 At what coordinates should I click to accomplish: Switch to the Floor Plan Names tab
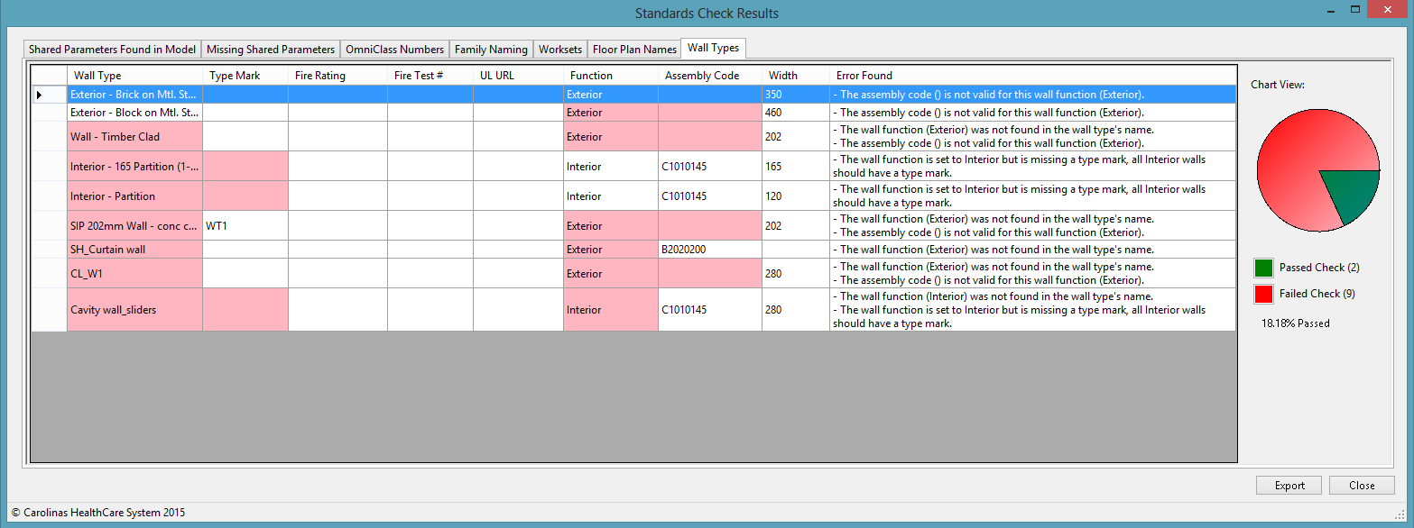[x=633, y=49]
